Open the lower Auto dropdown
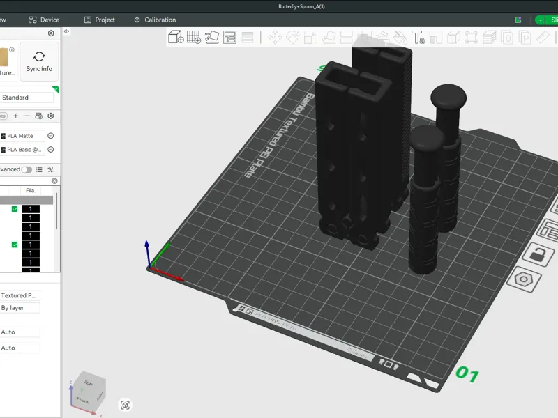This screenshot has height=418, width=558. click(x=20, y=348)
